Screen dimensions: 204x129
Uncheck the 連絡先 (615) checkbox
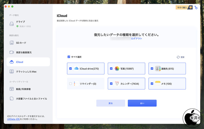152,69
